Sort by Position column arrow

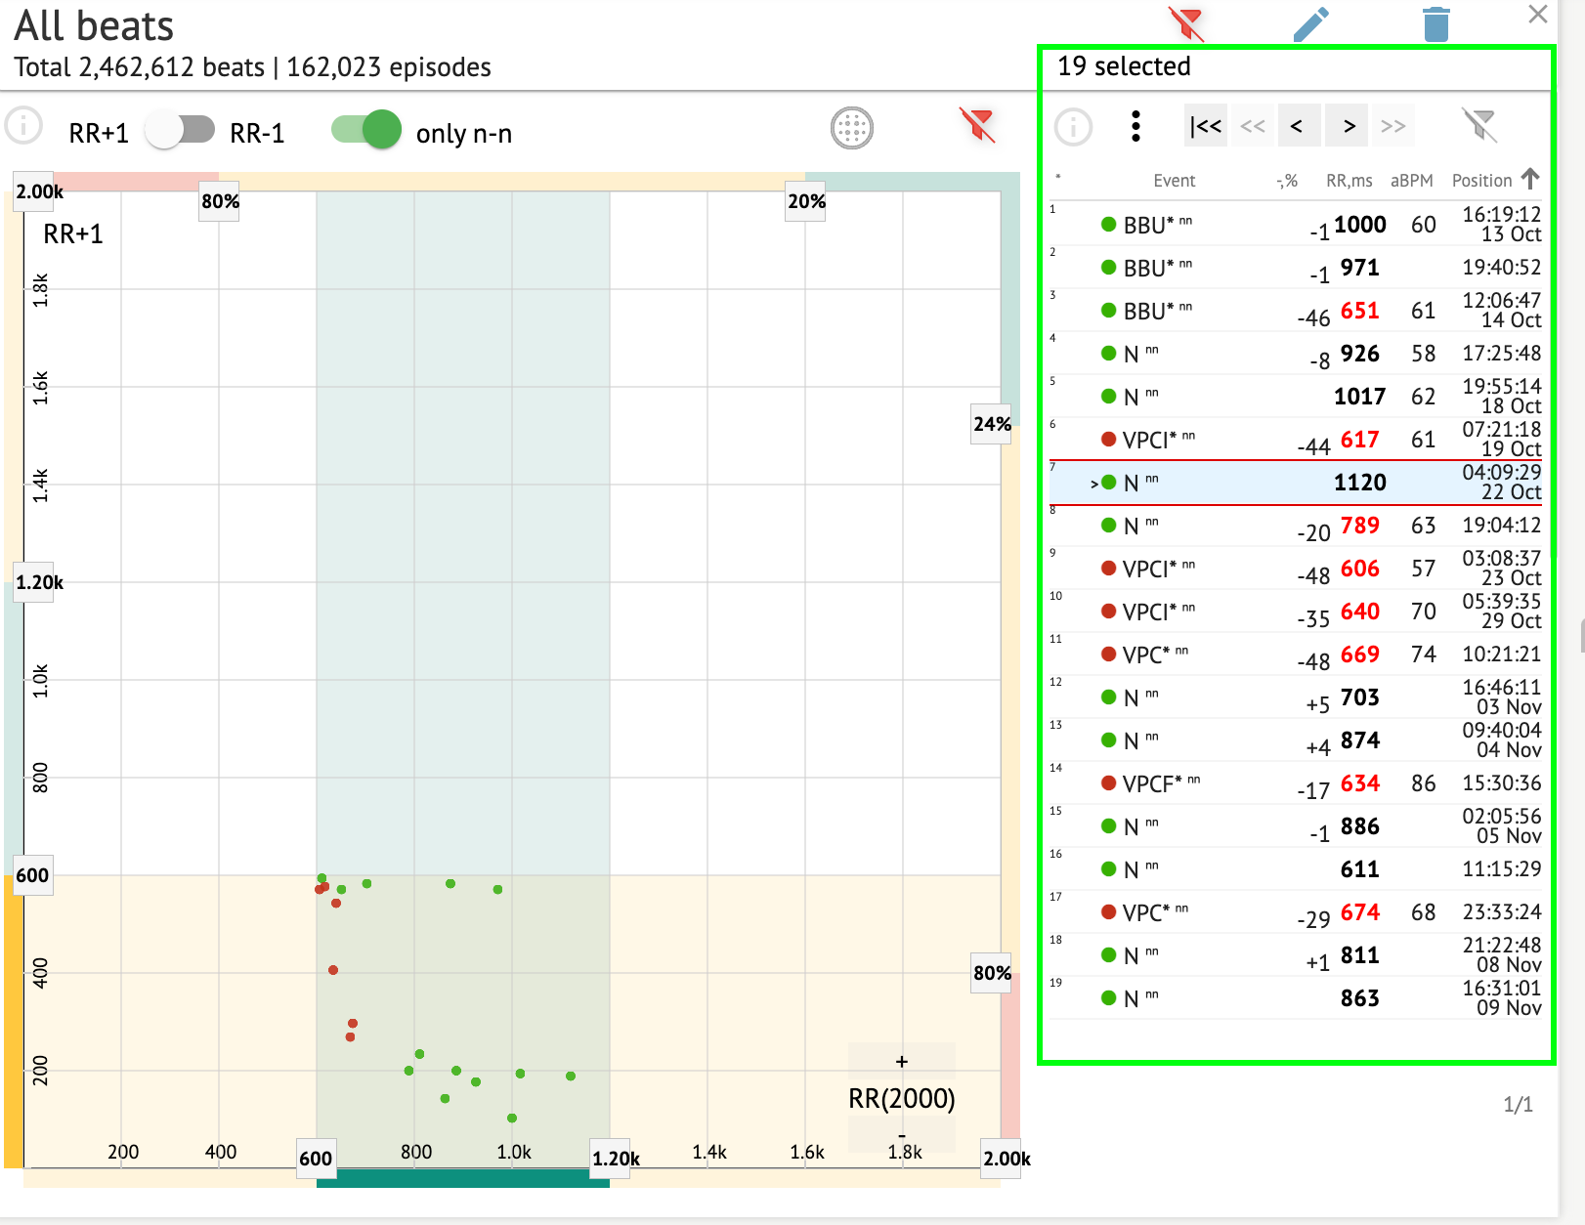pos(1530,179)
